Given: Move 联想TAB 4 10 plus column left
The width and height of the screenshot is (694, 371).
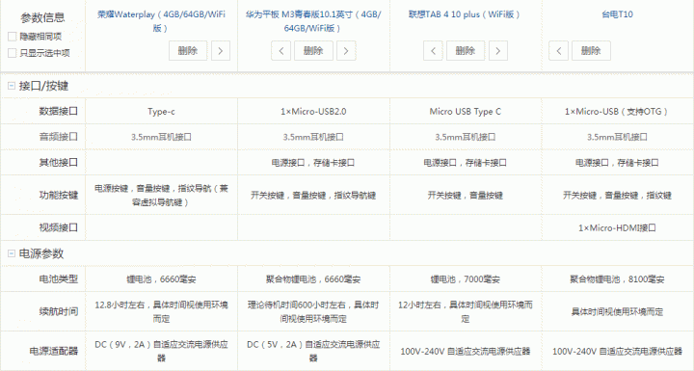Looking at the screenshot, I should tap(433, 51).
